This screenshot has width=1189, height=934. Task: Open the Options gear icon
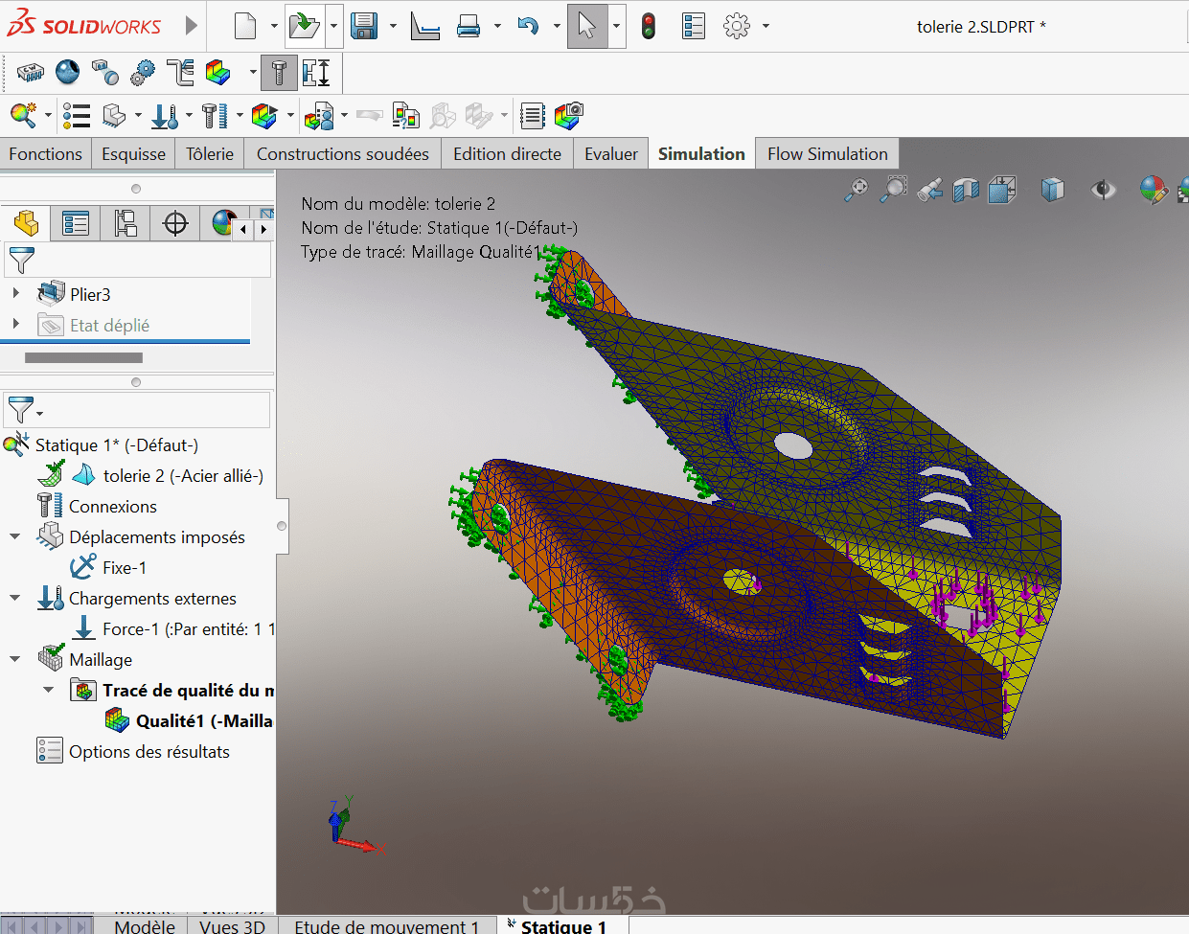(x=737, y=26)
